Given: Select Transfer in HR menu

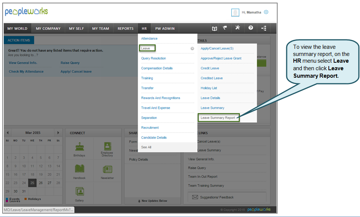Looking at the screenshot, I should click(147, 88).
